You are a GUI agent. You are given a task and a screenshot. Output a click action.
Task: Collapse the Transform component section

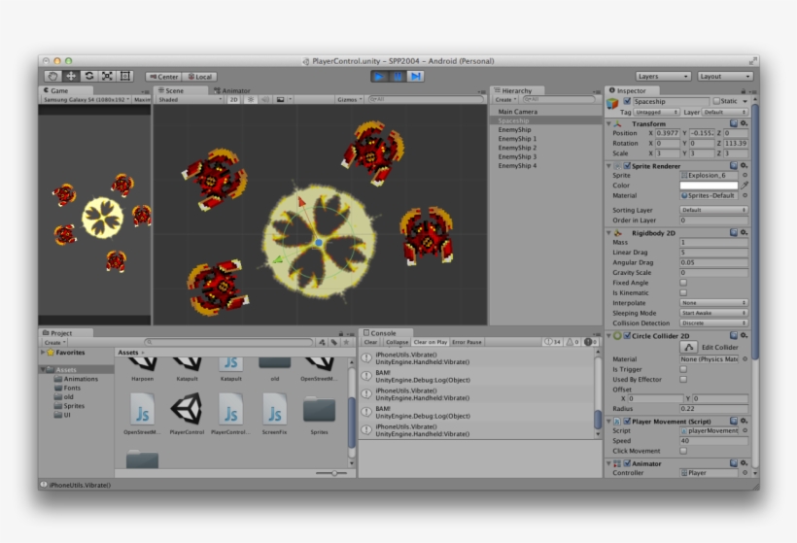pos(609,124)
